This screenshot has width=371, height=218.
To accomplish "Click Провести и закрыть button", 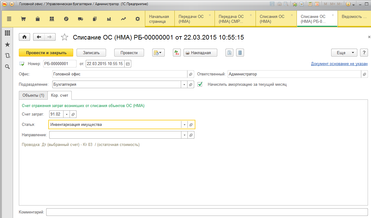I will [x=46, y=53].
